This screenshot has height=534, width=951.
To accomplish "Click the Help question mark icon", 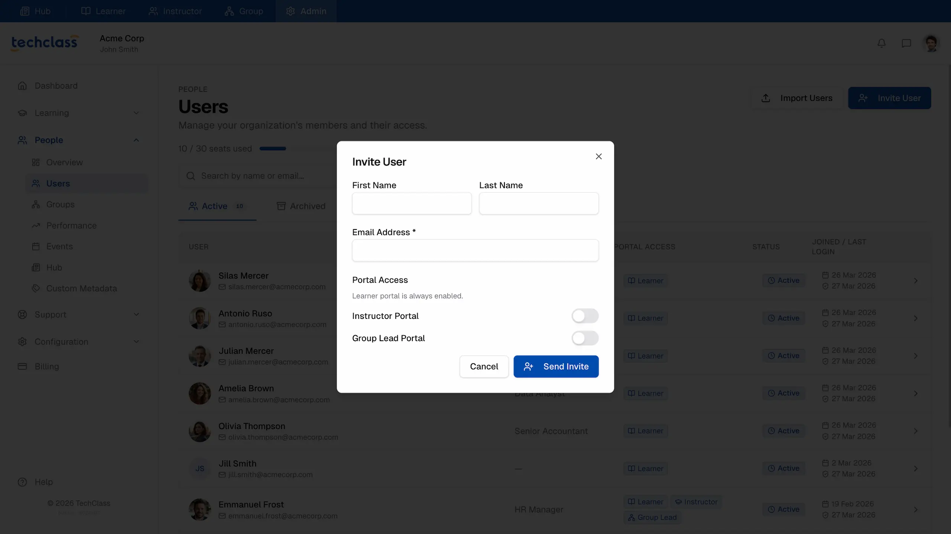I will click(22, 482).
